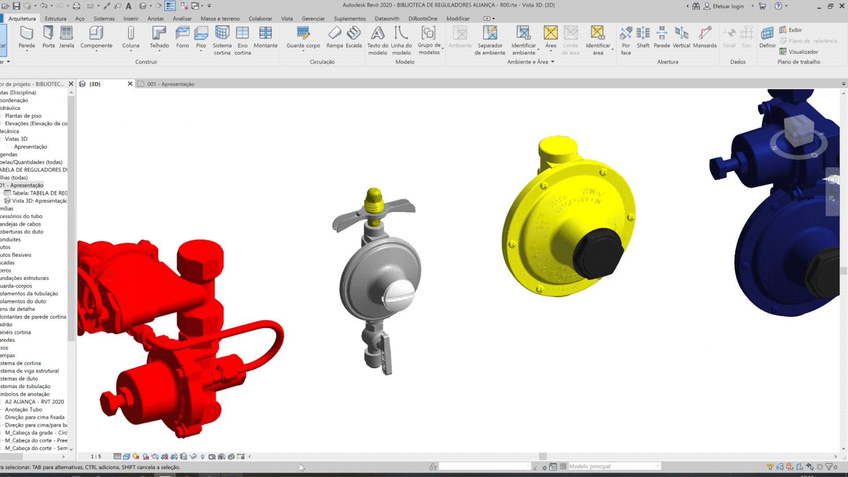Click the Visualizador work plane button
848x477 pixels.
pos(799,52)
